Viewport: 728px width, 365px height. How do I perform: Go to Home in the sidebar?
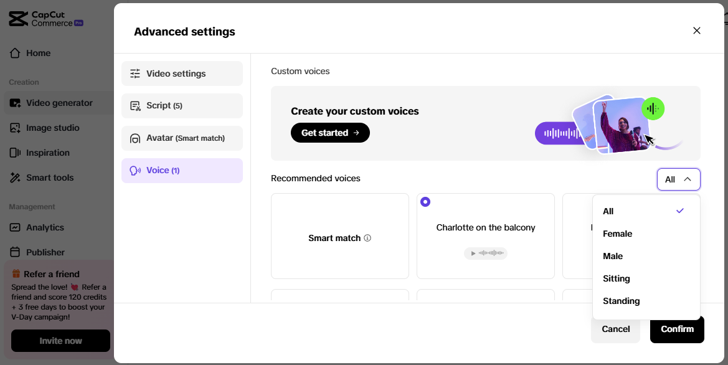click(59, 53)
